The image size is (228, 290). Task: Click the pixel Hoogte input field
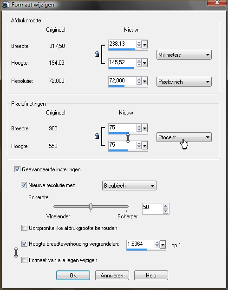[x=123, y=145]
